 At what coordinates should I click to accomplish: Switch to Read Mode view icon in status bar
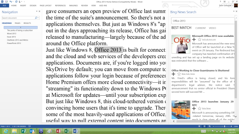199,127
